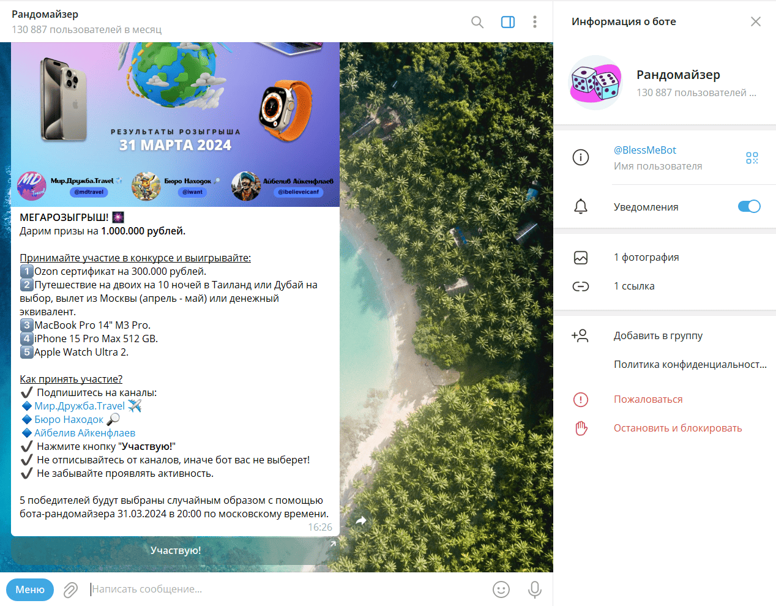
Task: Click the notifications bell icon
Action: [581, 207]
